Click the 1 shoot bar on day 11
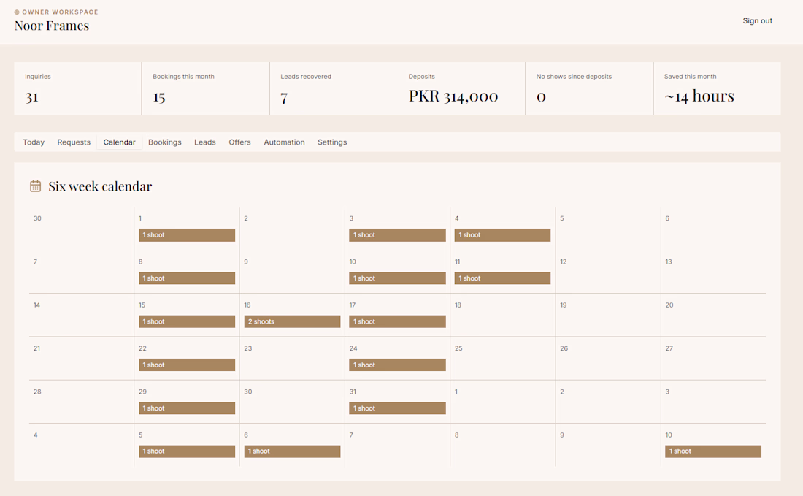The image size is (803, 496). tap(502, 278)
